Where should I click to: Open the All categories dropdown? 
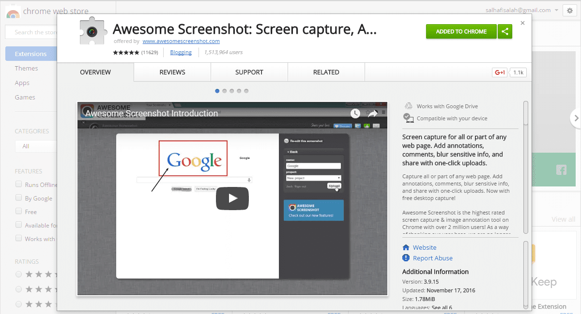point(36,146)
